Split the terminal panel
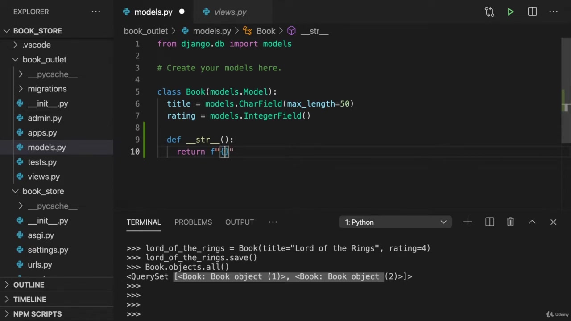 pos(489,222)
